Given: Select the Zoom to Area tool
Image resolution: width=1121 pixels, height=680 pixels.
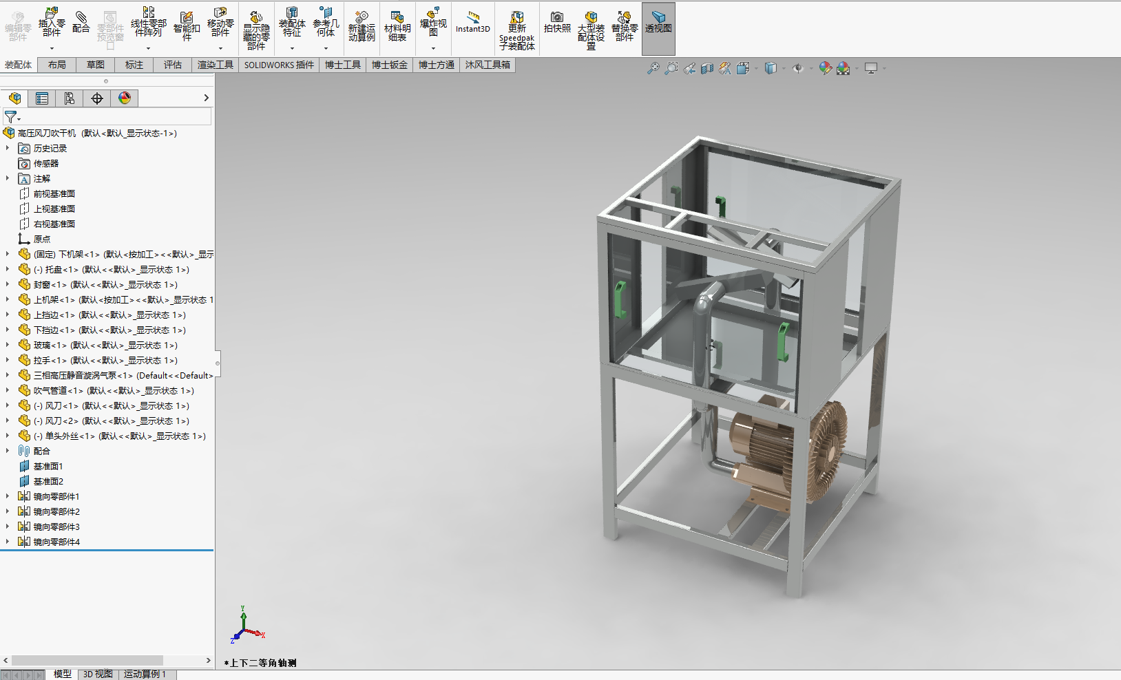Looking at the screenshot, I should click(671, 68).
